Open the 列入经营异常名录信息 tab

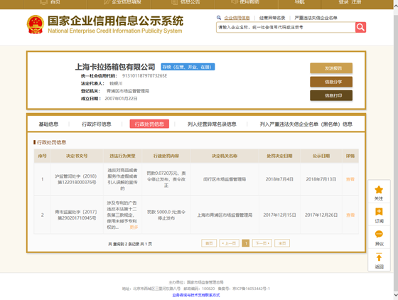tap(212, 124)
